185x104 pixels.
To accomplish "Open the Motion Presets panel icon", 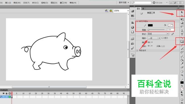I will point(133,48).
